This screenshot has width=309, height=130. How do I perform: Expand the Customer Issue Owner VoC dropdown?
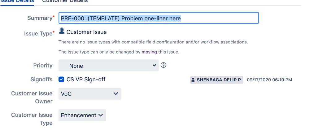[x=90, y=94]
